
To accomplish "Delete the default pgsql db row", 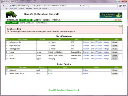I will pyautogui.click(x=115, y=49).
